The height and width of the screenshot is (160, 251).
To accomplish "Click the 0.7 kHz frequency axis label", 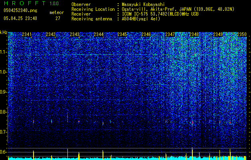I will tap(3, 132).
